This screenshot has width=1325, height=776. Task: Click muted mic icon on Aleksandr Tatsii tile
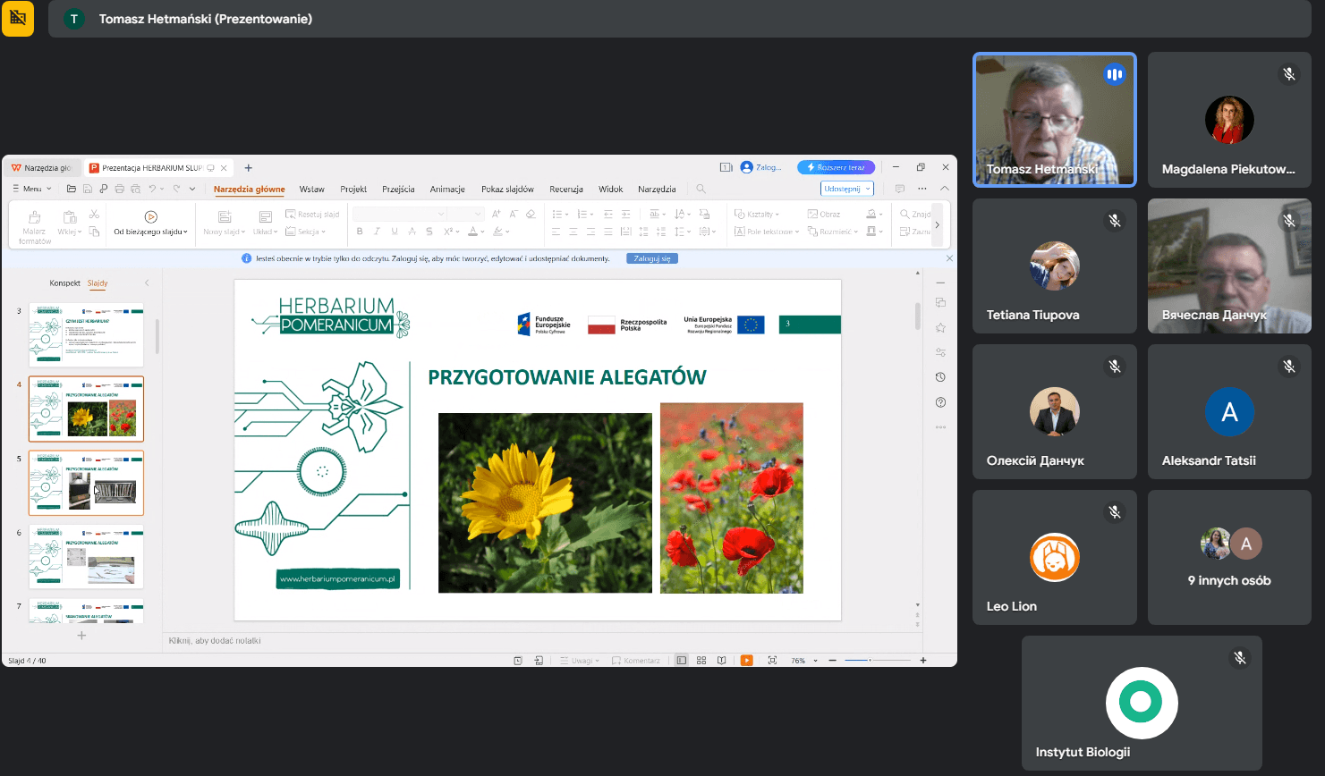[1289, 366]
